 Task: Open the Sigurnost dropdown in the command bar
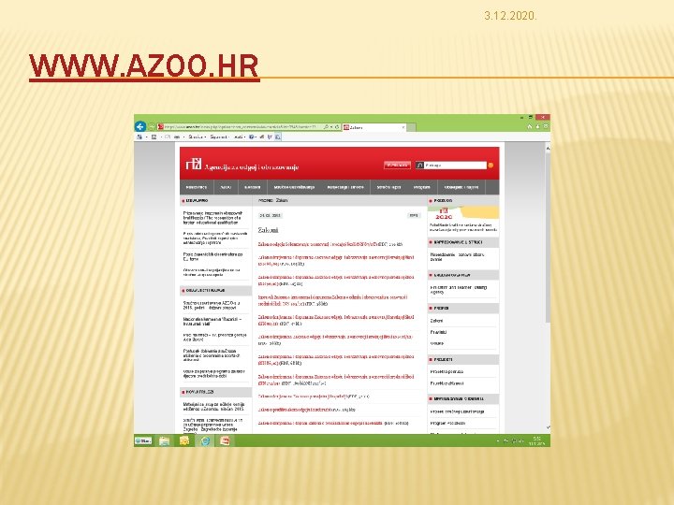(219, 137)
